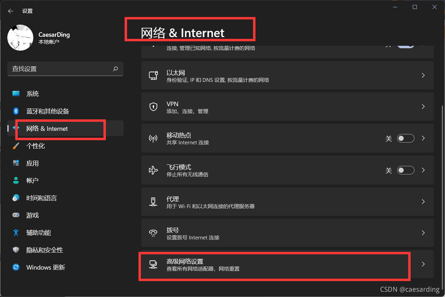Open the 蓝牙和其他设备 Bluetooth icon

(x=16, y=111)
